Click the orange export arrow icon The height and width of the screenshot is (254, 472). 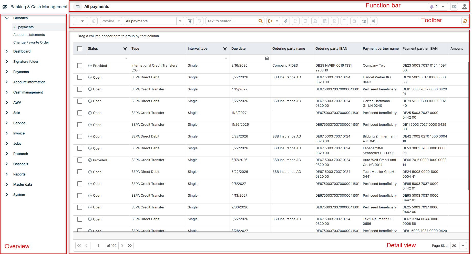[270, 21]
